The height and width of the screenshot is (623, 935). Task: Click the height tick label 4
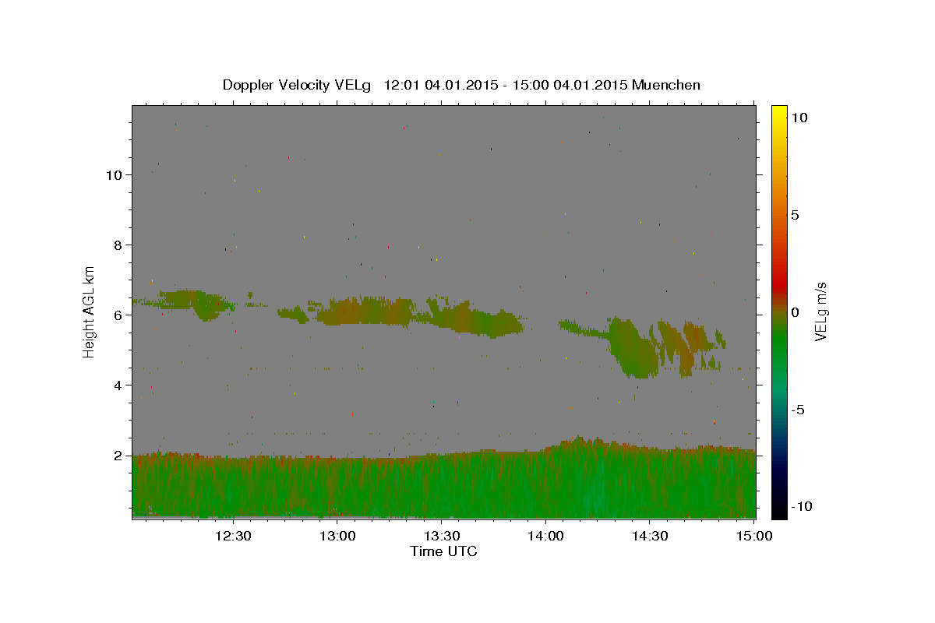click(119, 385)
